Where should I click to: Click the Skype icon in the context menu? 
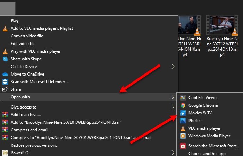click(5, 59)
